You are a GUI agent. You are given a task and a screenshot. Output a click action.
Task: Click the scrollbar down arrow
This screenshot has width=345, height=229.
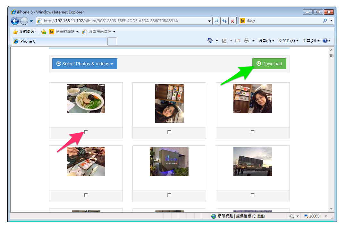(331, 209)
